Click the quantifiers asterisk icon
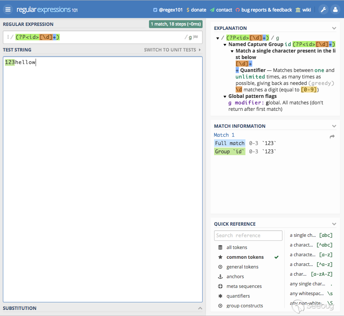 pyautogui.click(x=220, y=296)
